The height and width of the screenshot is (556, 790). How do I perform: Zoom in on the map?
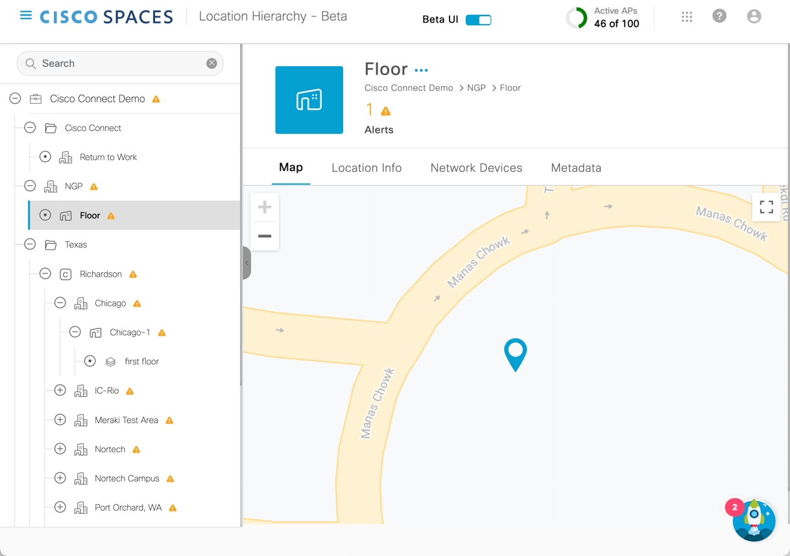[x=265, y=207]
